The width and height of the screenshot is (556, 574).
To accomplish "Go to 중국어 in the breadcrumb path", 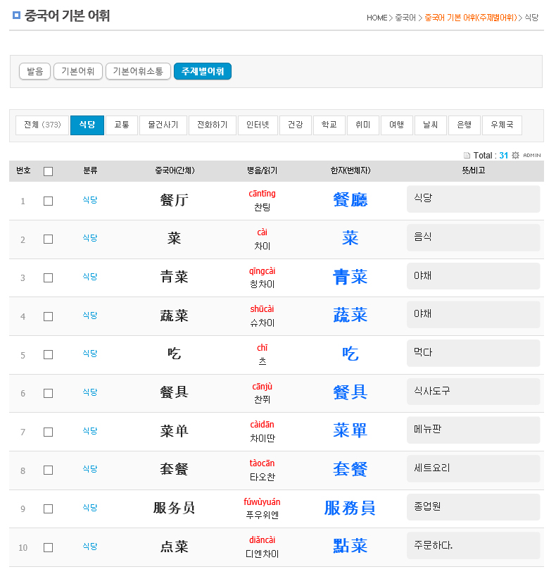I will 405,18.
